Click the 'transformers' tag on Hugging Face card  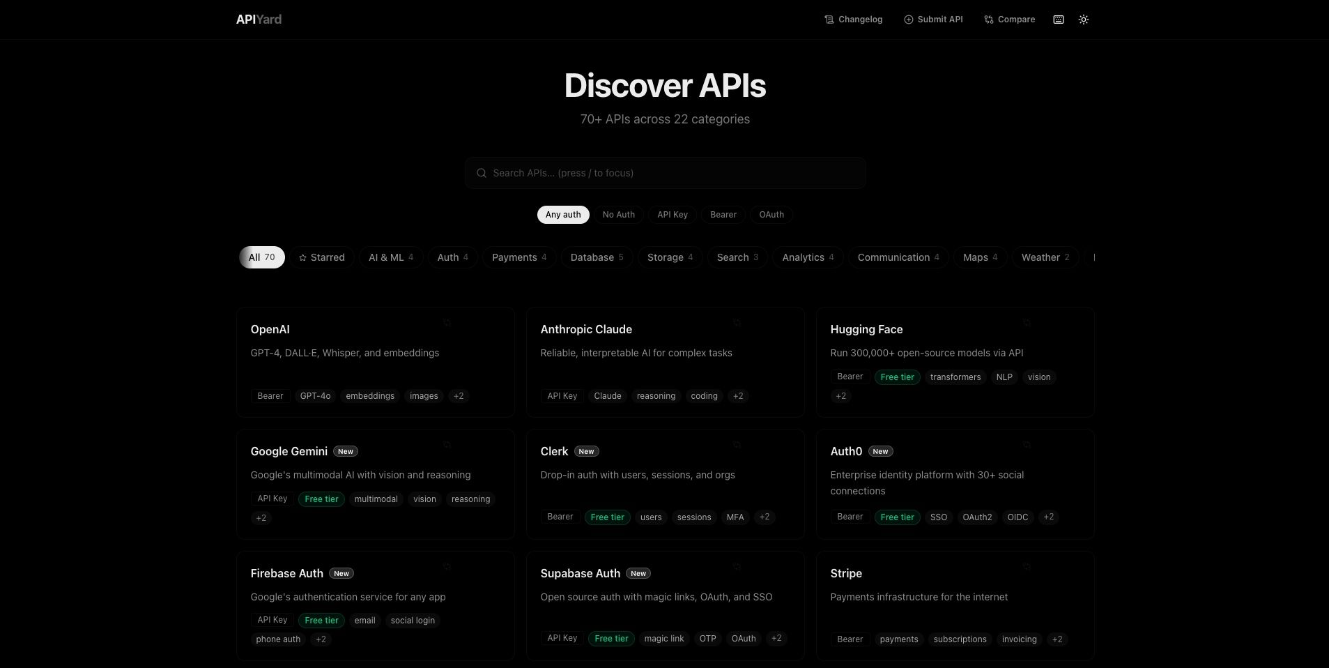tap(955, 377)
